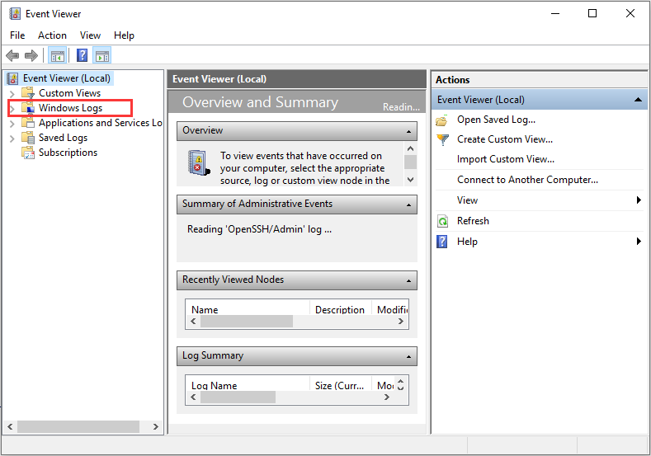Collapse the Overview section
651x456 pixels.
[x=408, y=132]
